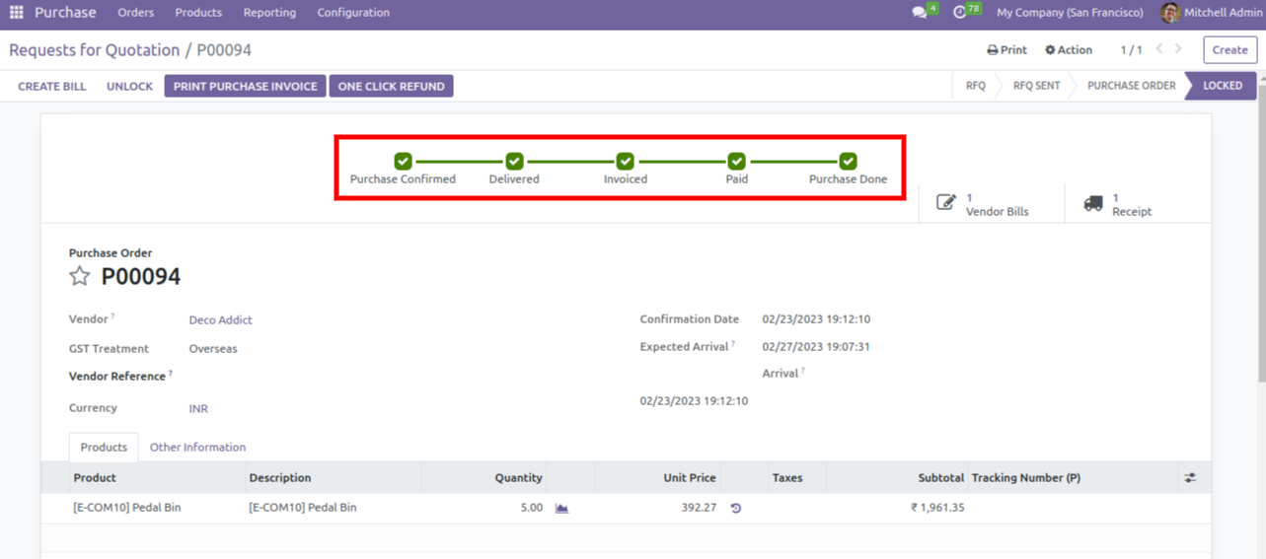Open Receipt via the truck icon
The image size is (1266, 559).
pos(1093,203)
